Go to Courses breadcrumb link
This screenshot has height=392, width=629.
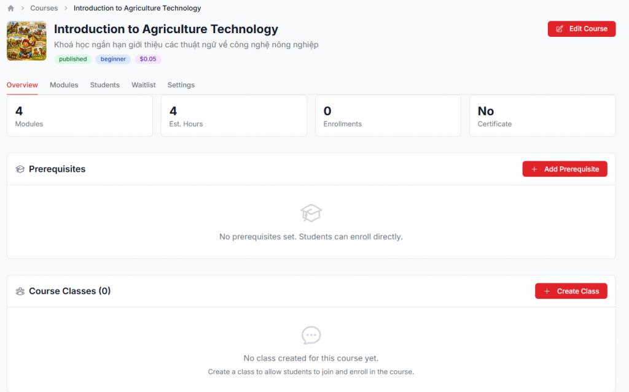pos(44,9)
